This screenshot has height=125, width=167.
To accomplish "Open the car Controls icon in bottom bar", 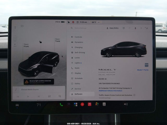I will click(17, 105).
